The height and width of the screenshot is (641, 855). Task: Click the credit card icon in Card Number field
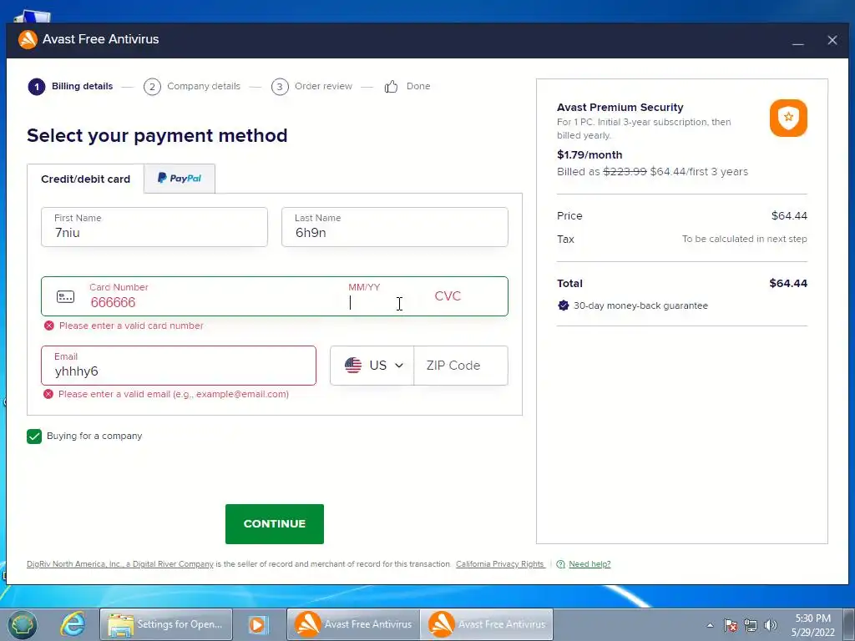(65, 296)
